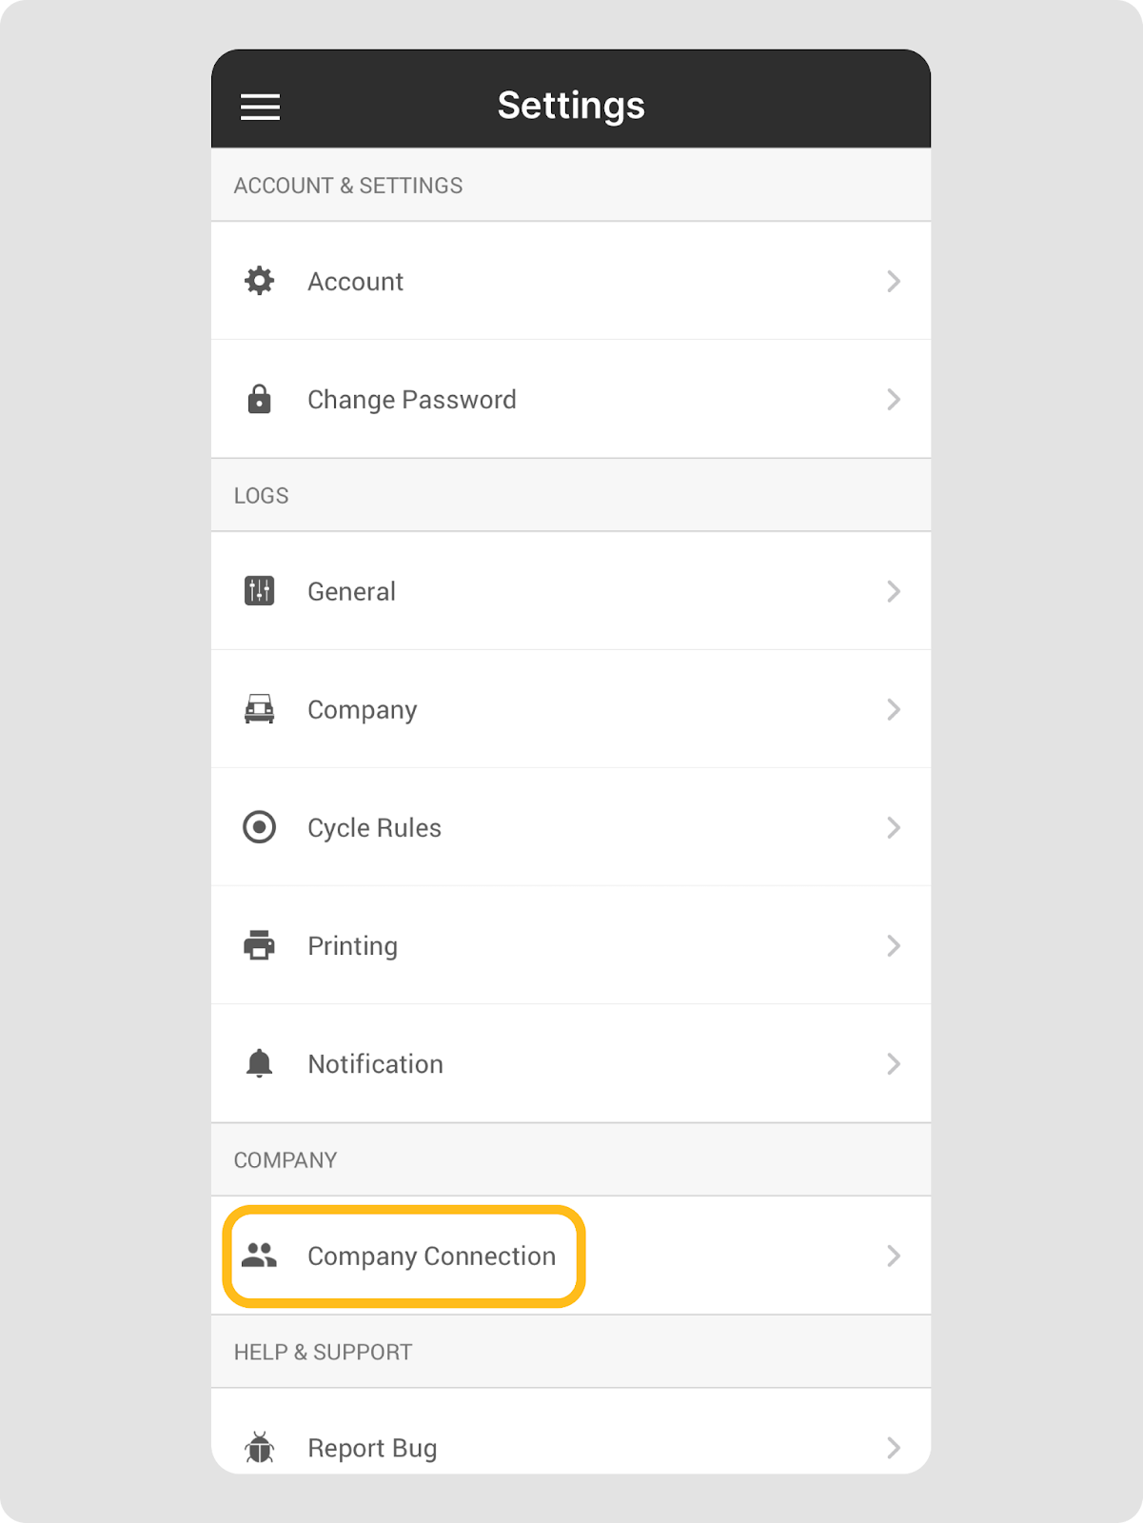Click the Settings title header
Screen dimensions: 1143x1523
point(571,105)
